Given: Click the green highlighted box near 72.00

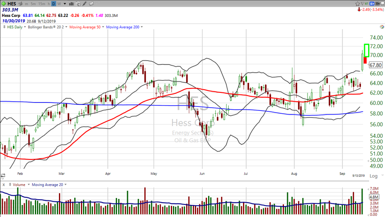Looking at the screenshot, I should (x=366, y=50).
